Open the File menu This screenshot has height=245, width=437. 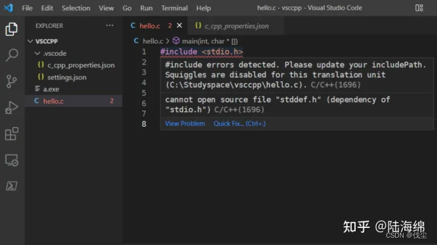pyautogui.click(x=27, y=8)
